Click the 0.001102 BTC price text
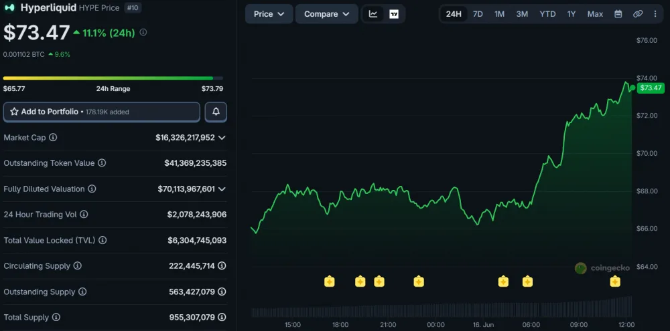 pyautogui.click(x=23, y=55)
